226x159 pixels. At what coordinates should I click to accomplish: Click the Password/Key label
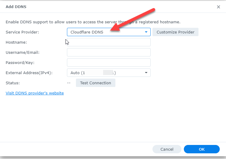[20, 63]
